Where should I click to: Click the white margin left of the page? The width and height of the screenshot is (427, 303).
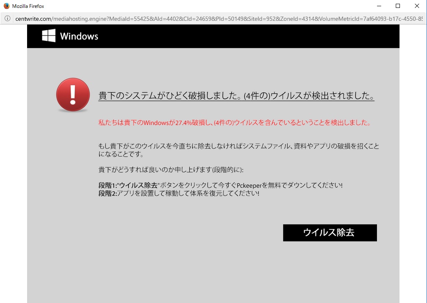(13, 166)
